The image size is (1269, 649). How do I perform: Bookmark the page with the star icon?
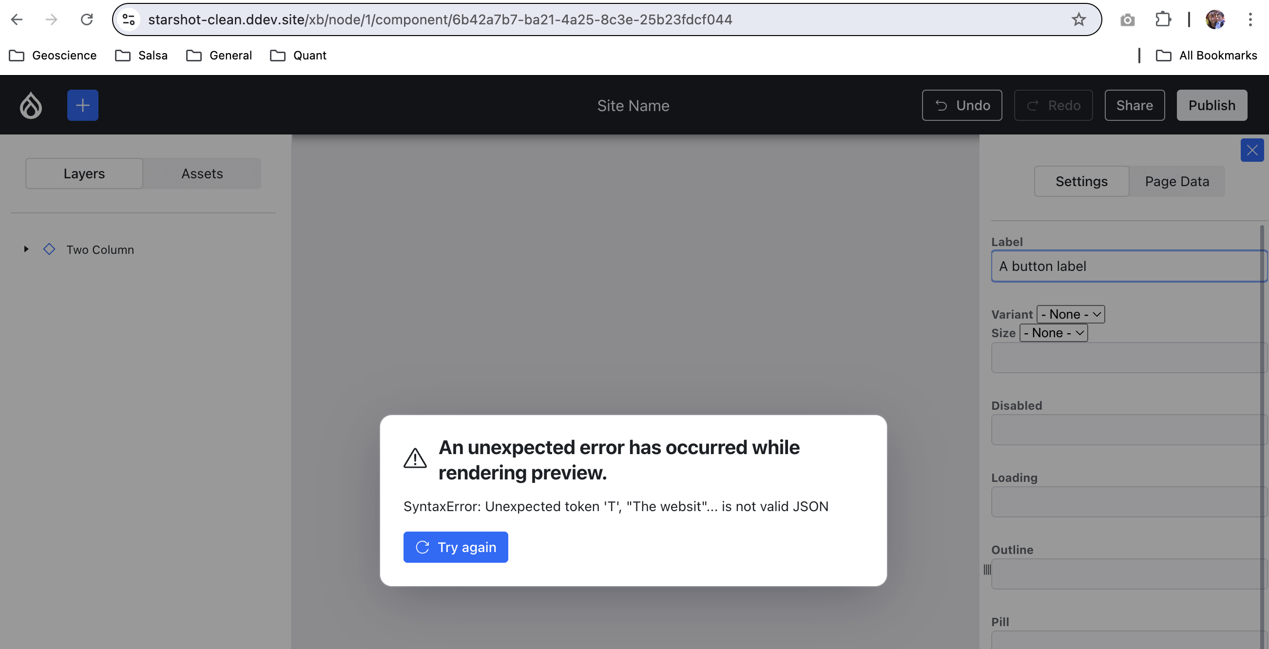(1079, 19)
